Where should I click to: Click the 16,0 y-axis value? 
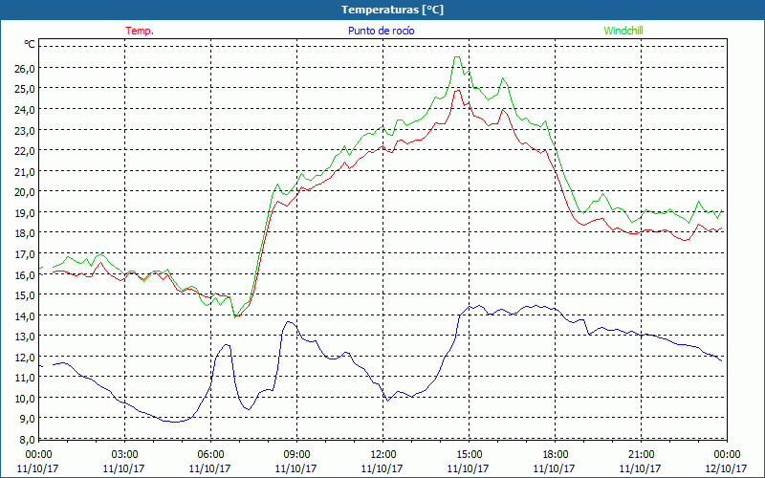(25, 274)
